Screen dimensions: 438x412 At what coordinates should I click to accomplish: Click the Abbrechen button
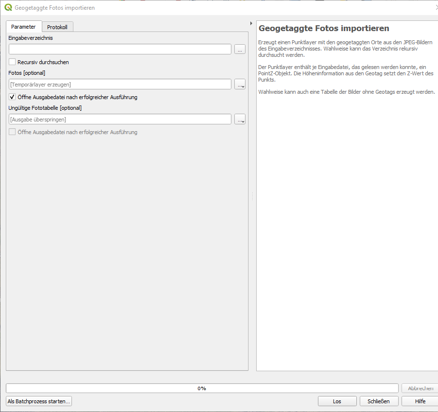tap(420, 388)
